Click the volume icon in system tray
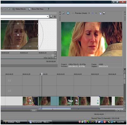127x125 pixels. pos(115,122)
